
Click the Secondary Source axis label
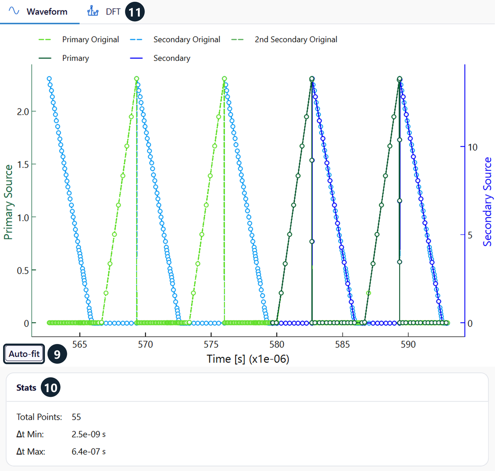point(487,202)
